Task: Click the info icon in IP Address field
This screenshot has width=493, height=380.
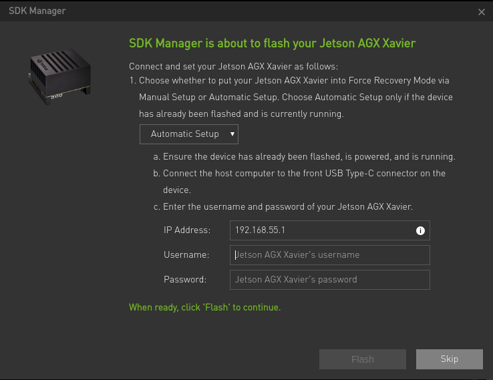Action: [420, 230]
